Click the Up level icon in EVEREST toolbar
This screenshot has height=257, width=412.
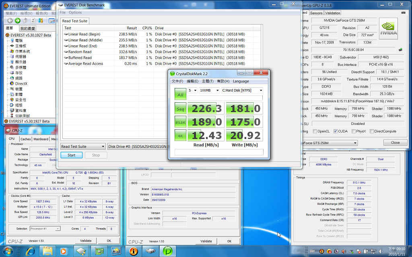point(25,20)
